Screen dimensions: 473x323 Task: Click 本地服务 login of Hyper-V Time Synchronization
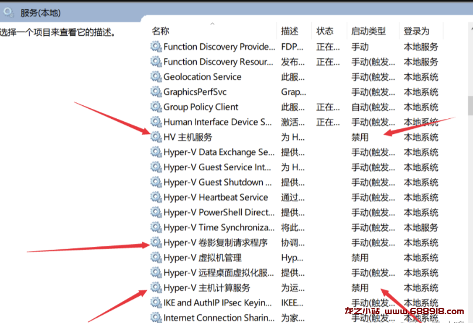421,228
